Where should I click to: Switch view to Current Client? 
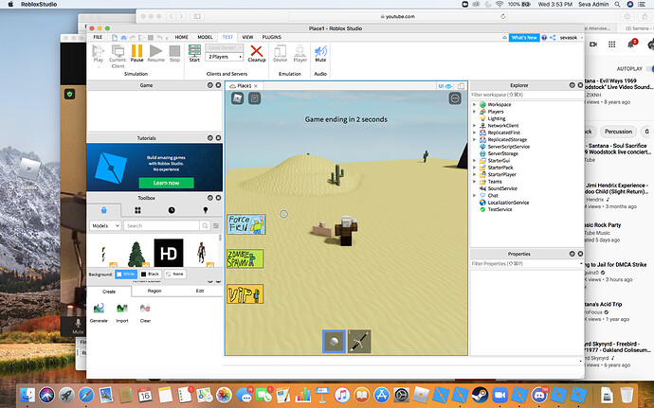pyautogui.click(x=118, y=56)
